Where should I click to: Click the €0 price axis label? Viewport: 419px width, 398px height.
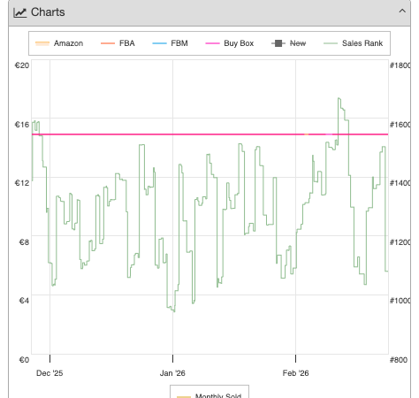(24, 360)
